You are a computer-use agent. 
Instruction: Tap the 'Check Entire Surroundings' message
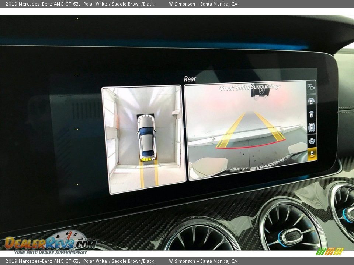click(250, 87)
